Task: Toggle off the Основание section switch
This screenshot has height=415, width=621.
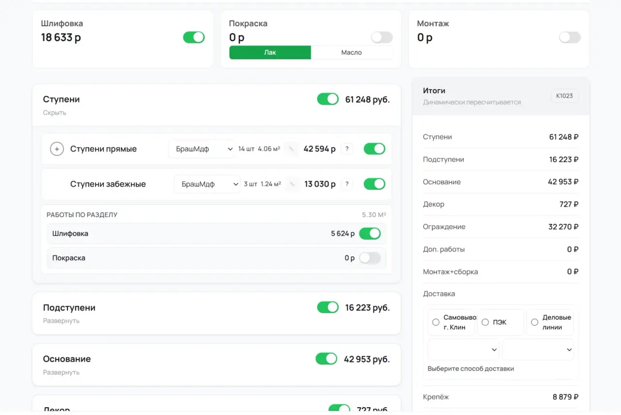Action: [x=327, y=359]
